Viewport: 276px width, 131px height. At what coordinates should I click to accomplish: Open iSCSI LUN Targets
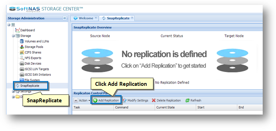(37, 69)
